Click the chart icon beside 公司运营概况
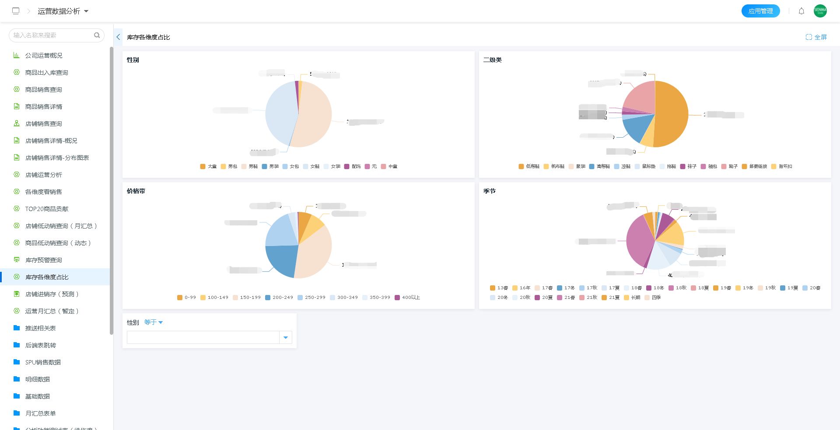This screenshot has height=430, width=840. point(17,55)
